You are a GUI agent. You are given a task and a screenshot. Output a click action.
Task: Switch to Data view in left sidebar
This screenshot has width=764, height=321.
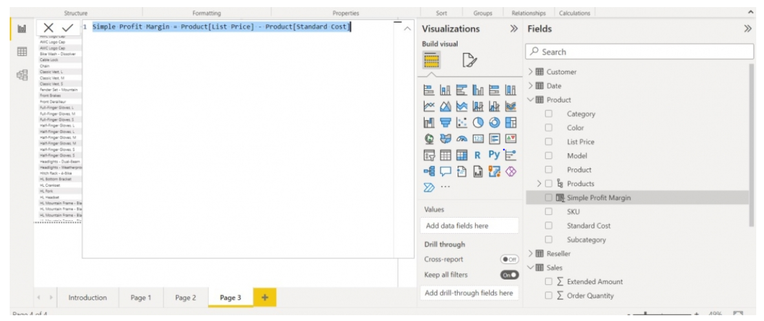coord(22,52)
